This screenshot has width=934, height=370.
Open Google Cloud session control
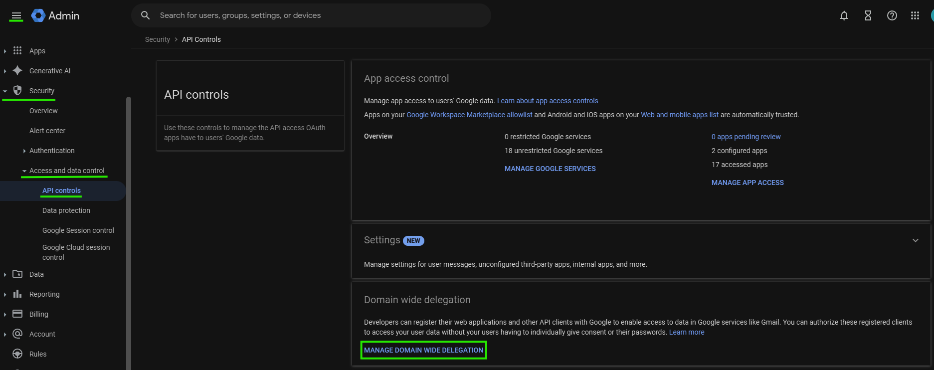76,252
